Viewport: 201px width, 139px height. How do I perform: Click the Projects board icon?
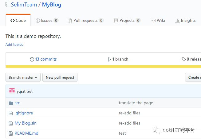(116, 21)
